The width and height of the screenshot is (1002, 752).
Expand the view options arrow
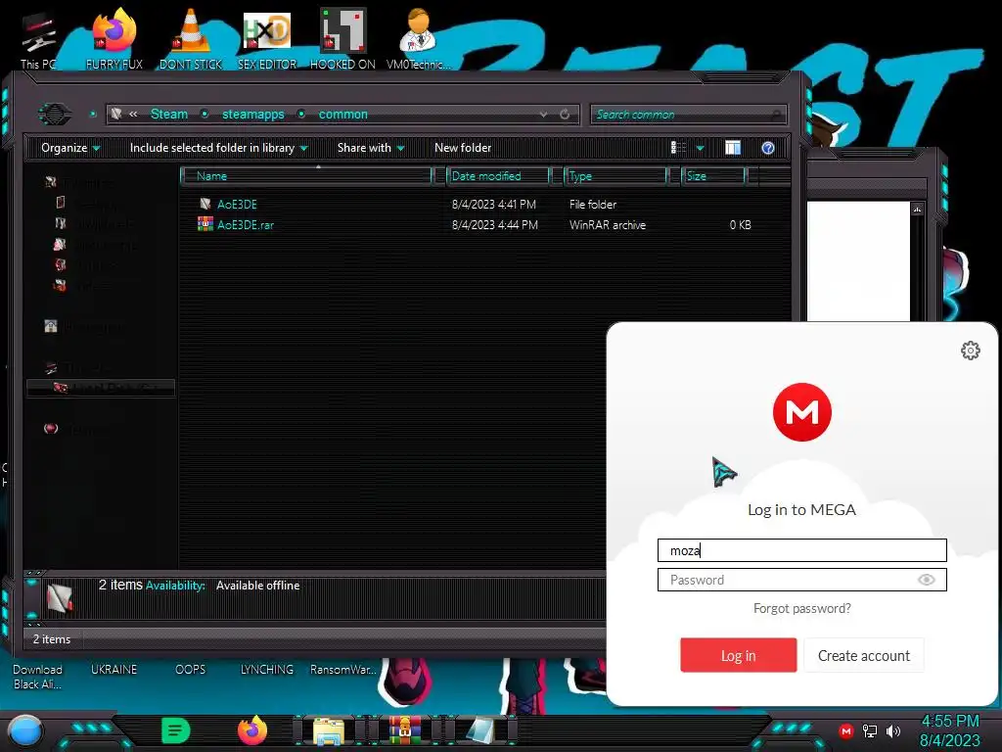tap(701, 149)
